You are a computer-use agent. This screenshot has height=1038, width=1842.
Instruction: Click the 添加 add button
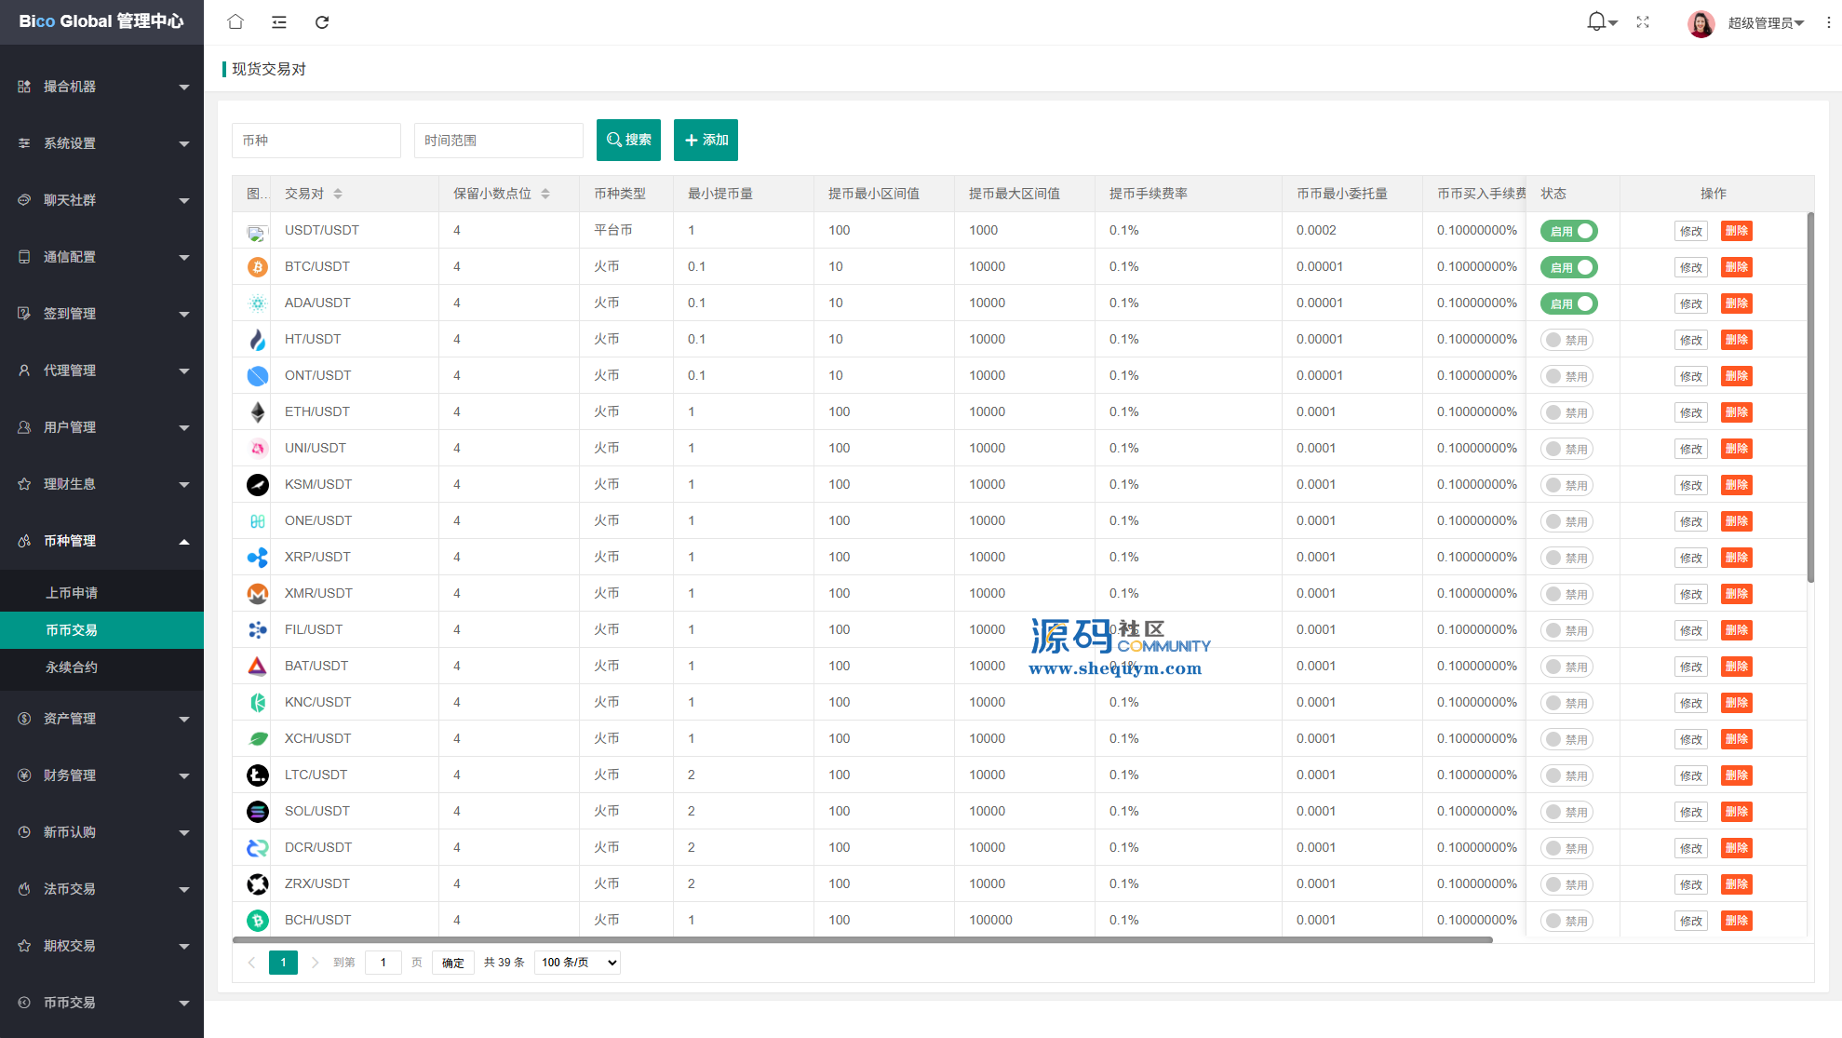[706, 140]
